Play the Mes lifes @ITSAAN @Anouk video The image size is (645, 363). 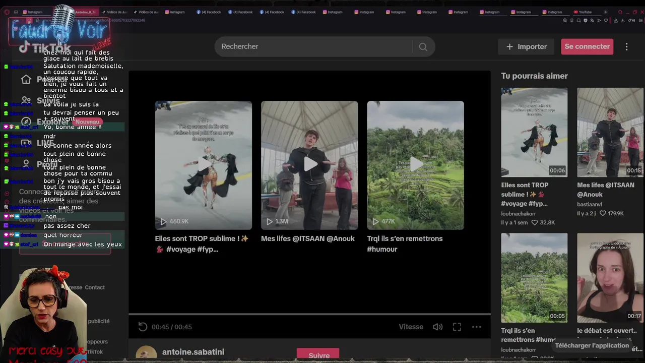(x=309, y=164)
